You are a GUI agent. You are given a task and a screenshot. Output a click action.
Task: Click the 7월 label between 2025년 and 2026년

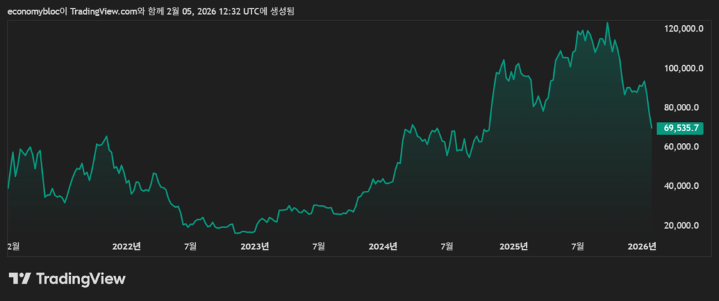coord(578,246)
